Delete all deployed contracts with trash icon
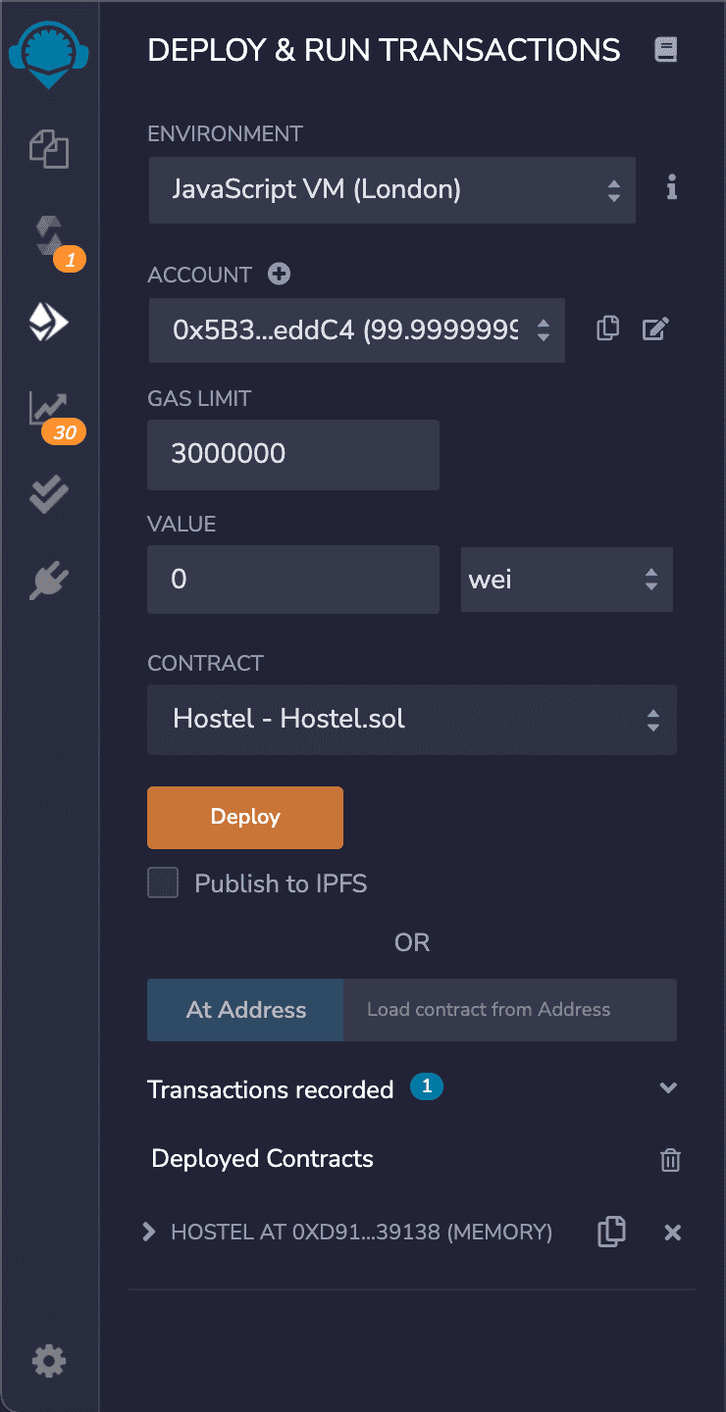 coord(670,1160)
